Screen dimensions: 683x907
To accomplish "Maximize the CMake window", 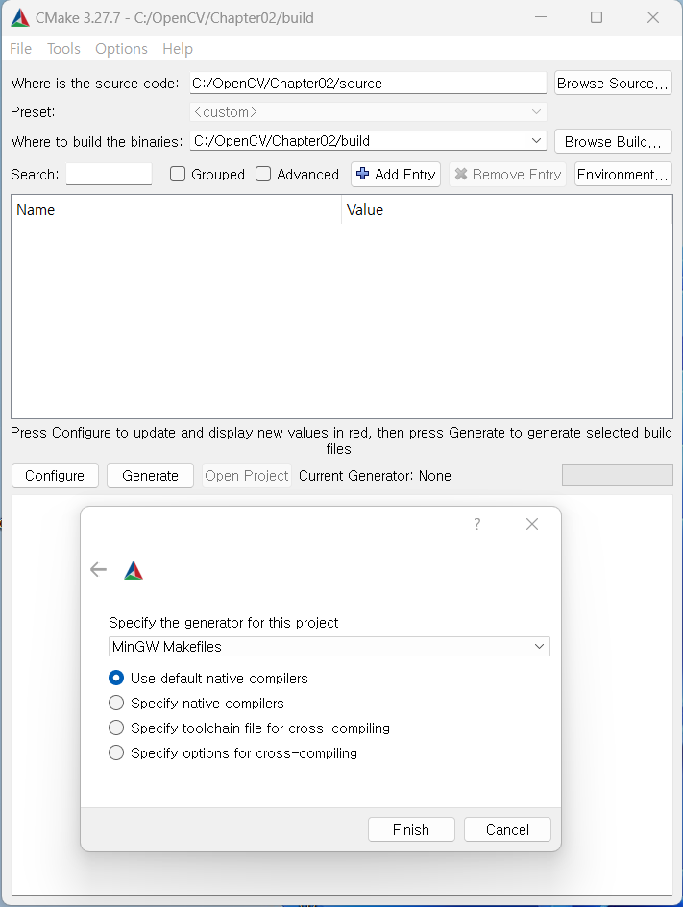I will point(597,17).
